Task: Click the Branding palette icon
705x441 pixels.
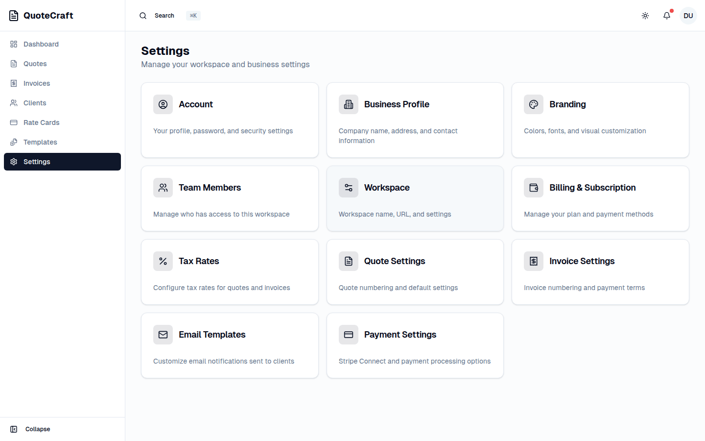Action: tap(534, 104)
